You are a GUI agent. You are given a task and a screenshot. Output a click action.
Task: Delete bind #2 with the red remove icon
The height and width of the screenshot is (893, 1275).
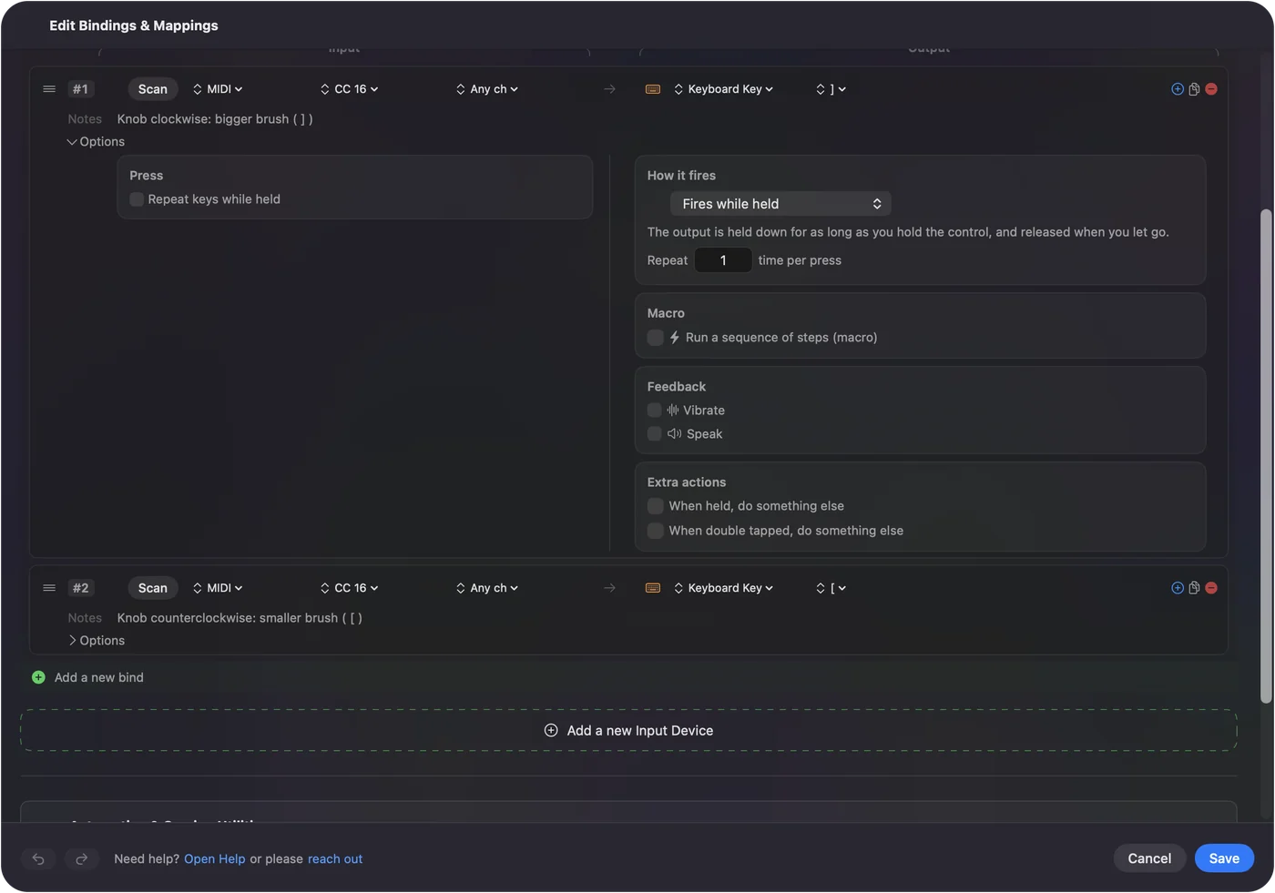pyautogui.click(x=1211, y=588)
